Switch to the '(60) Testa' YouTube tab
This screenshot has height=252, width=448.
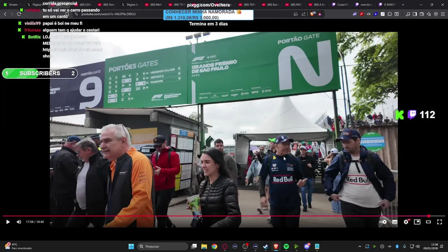(106, 5)
